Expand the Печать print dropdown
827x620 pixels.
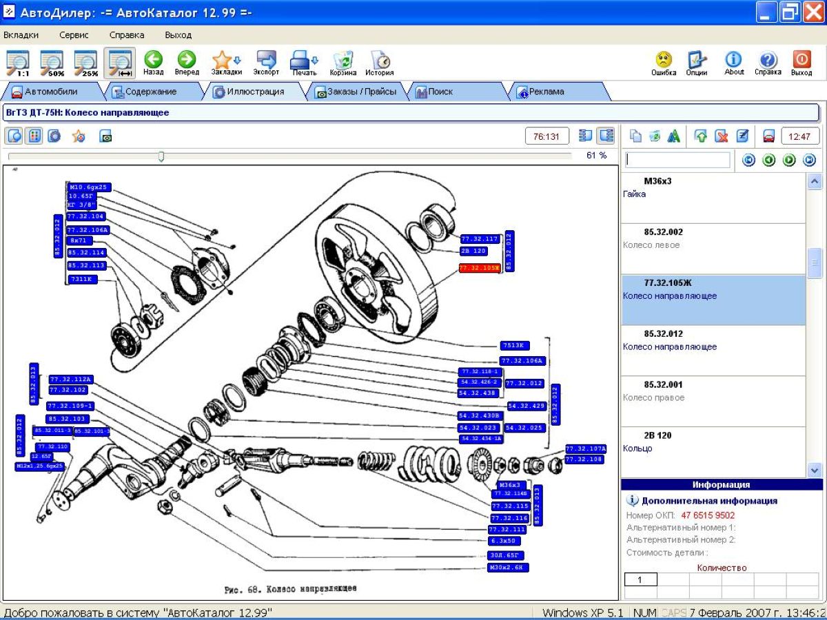[304, 63]
